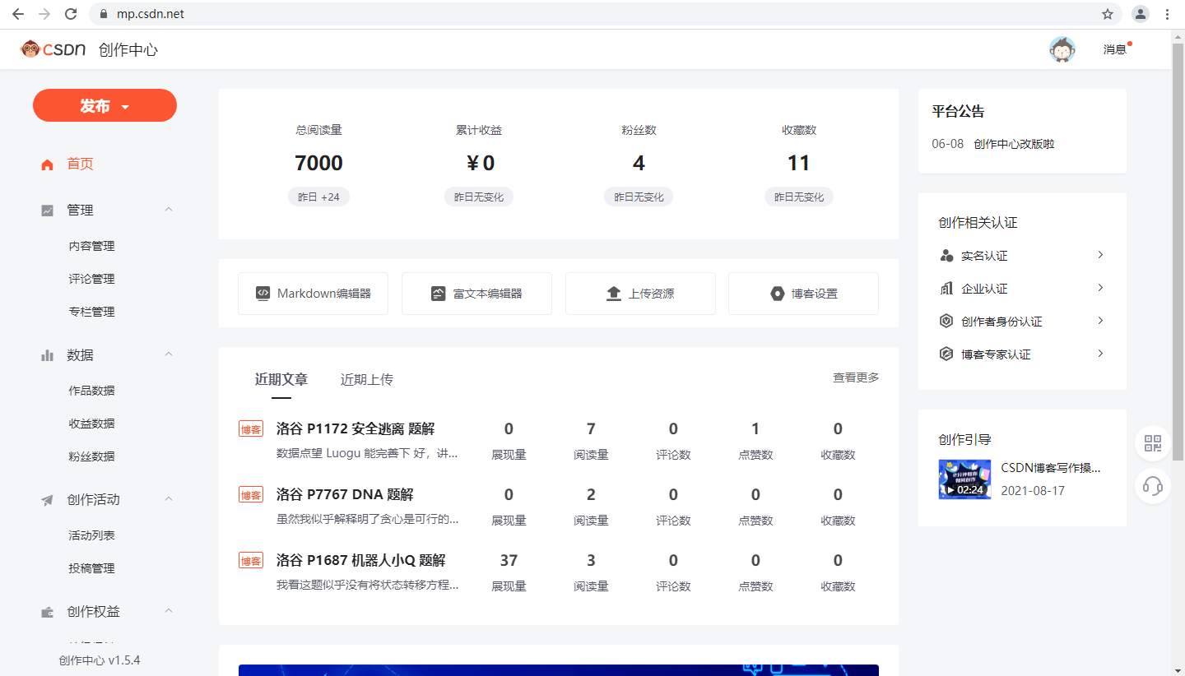
Task: Open the 发布 publish dropdown
Action: tap(105, 105)
